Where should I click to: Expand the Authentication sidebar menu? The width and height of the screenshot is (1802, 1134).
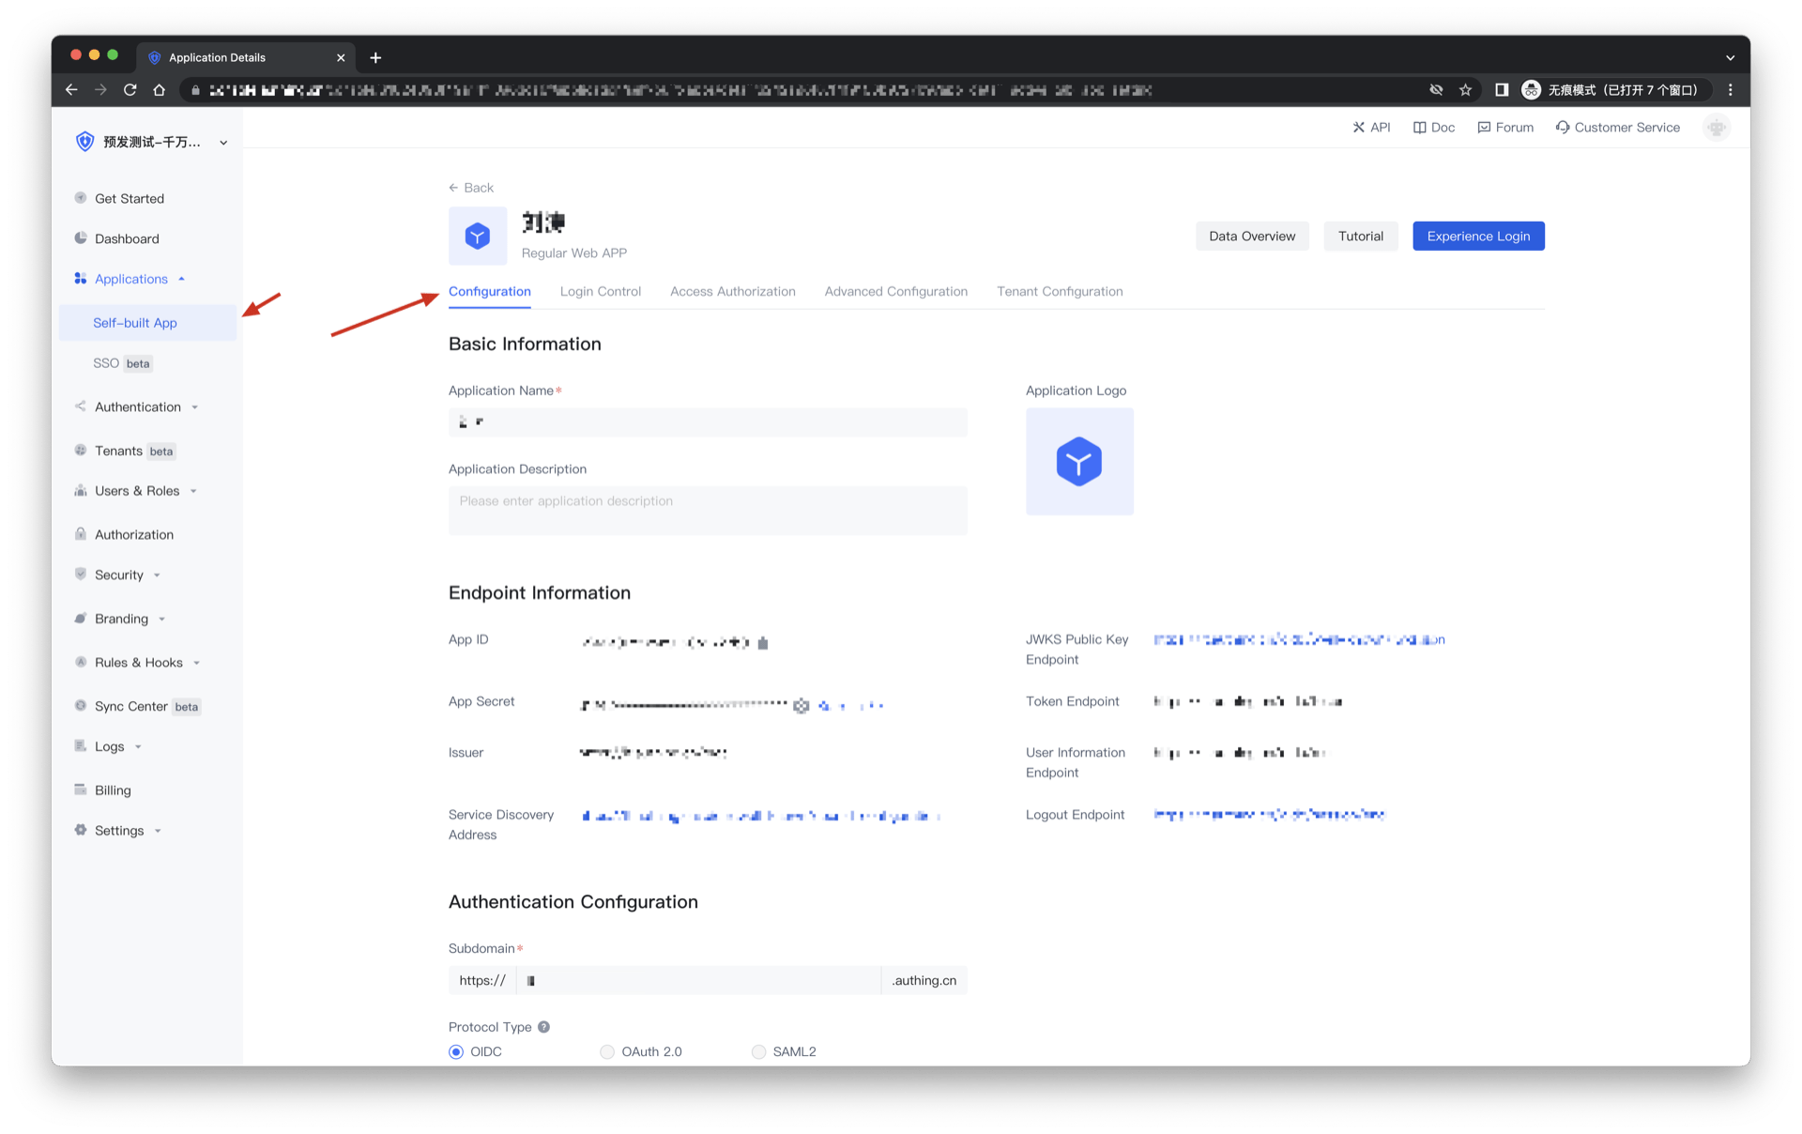click(x=138, y=406)
